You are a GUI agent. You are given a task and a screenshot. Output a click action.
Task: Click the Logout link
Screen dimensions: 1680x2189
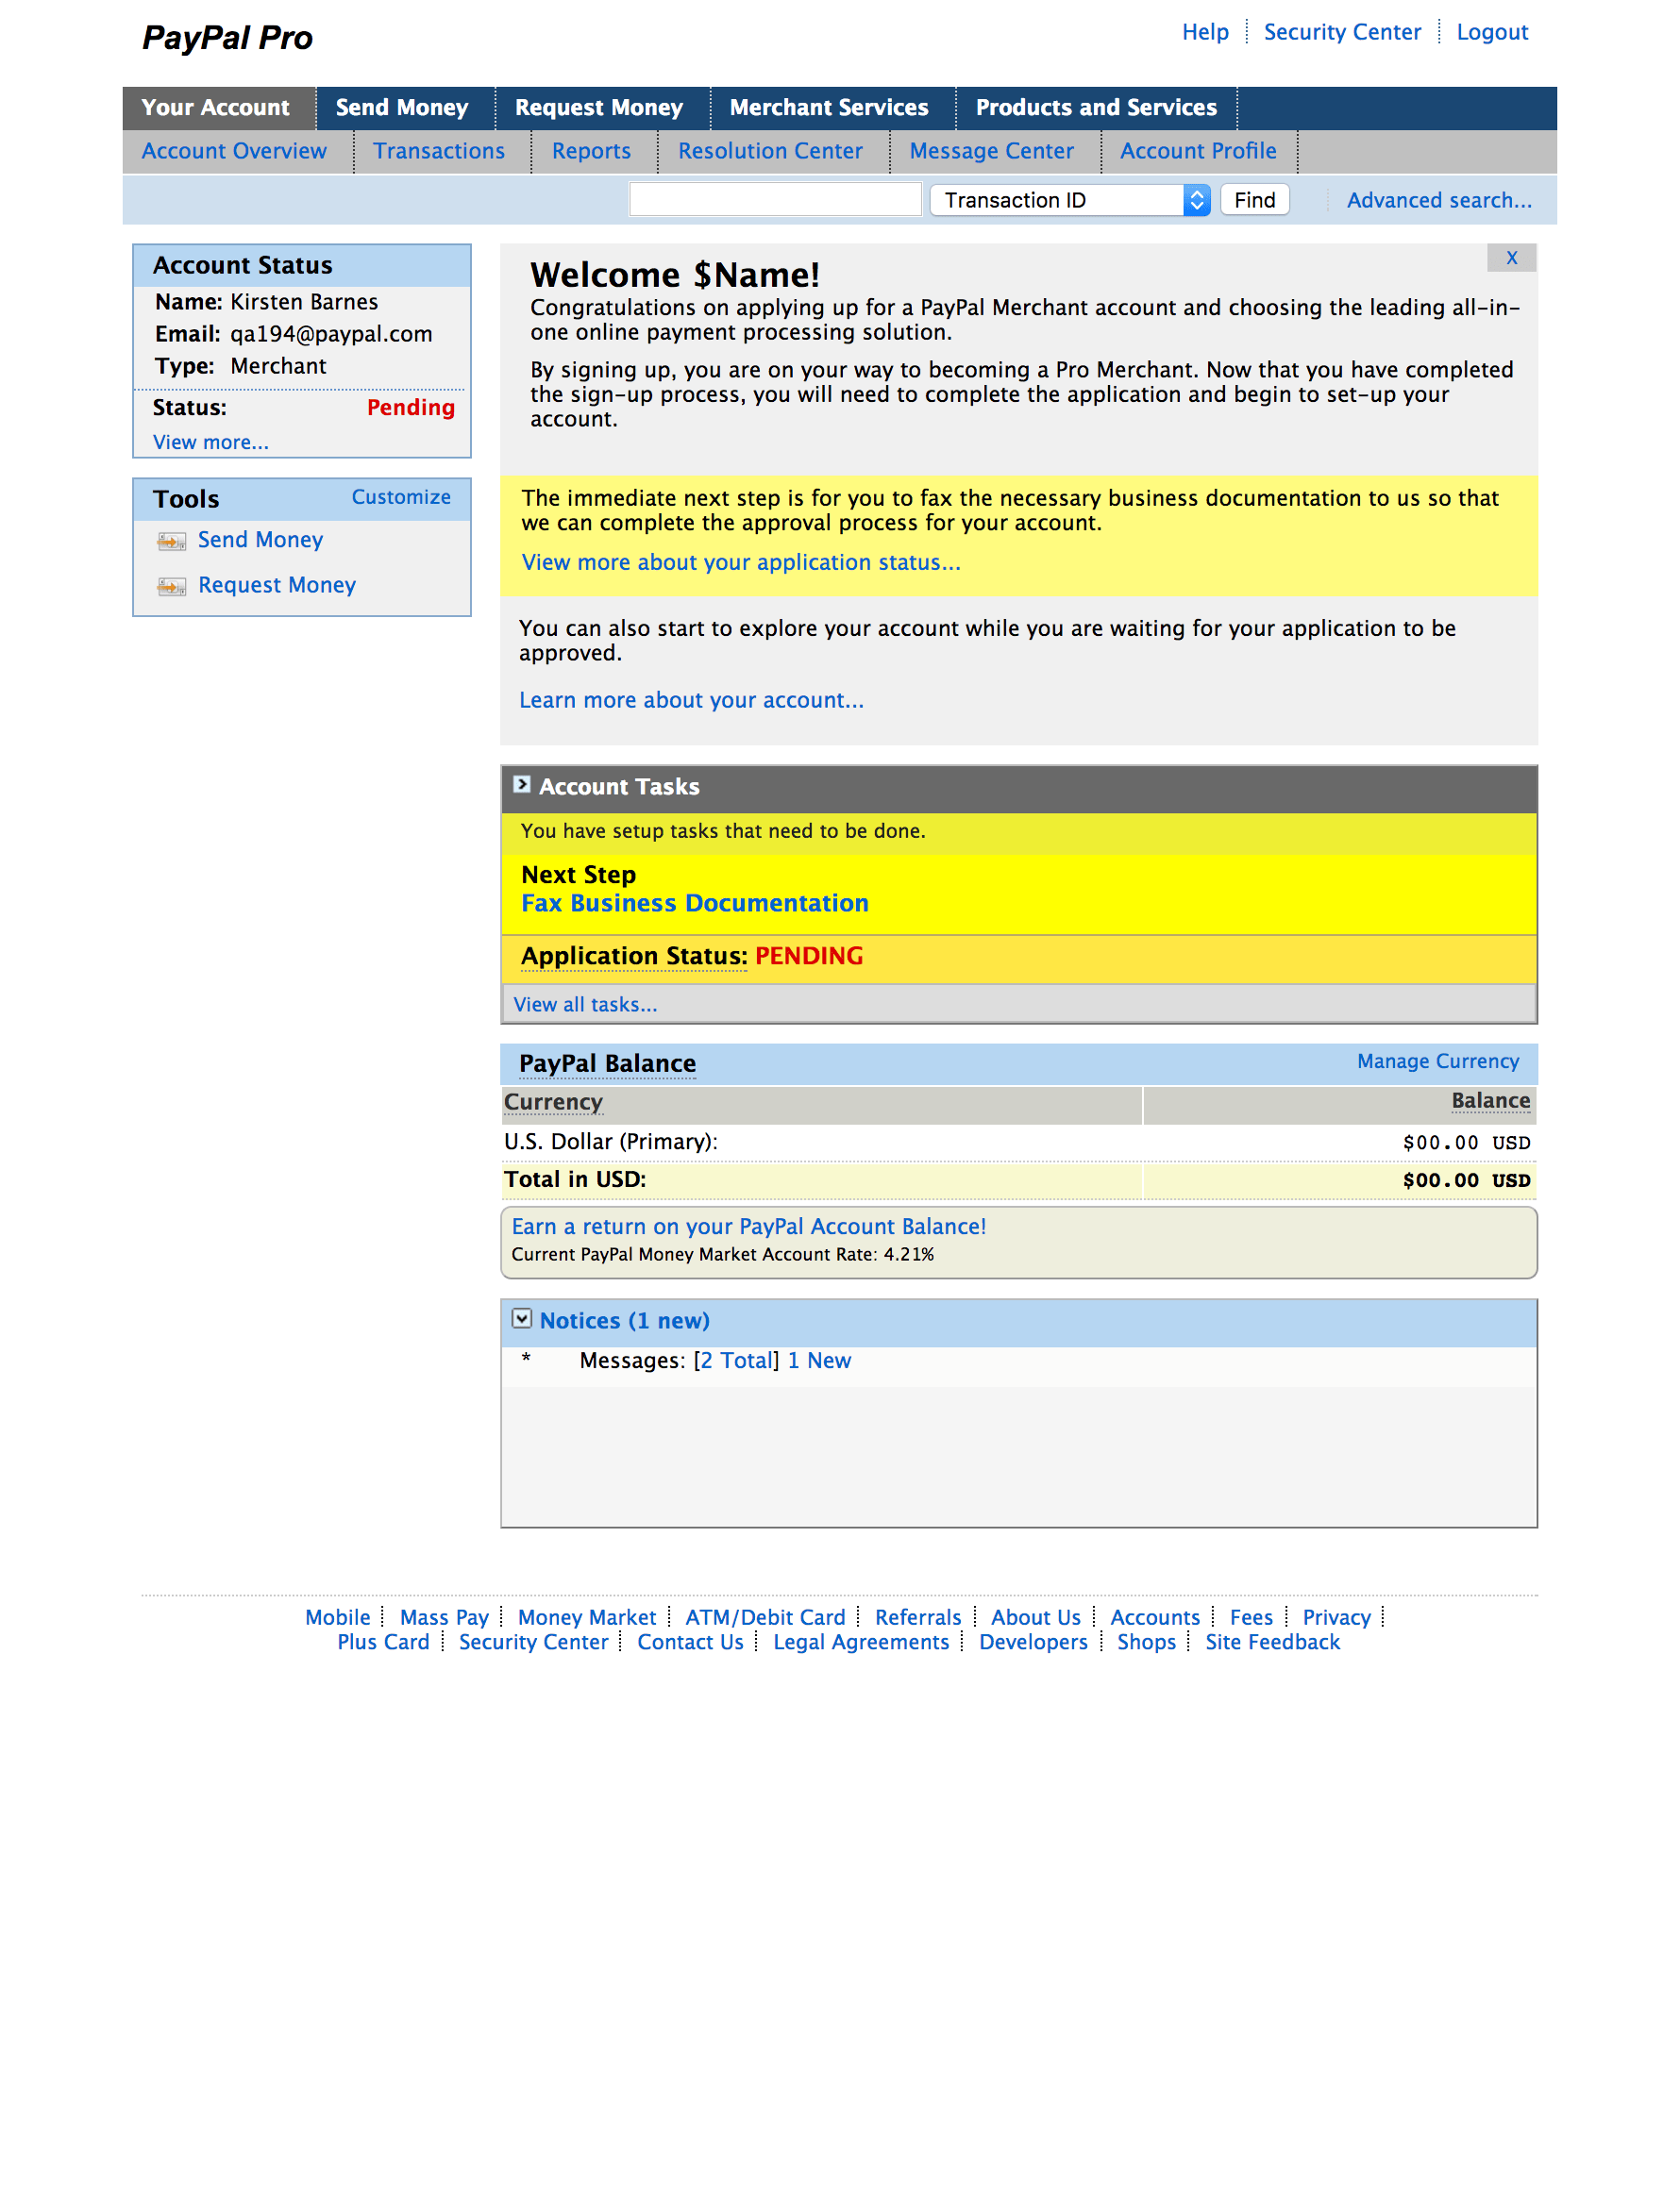1492,32
